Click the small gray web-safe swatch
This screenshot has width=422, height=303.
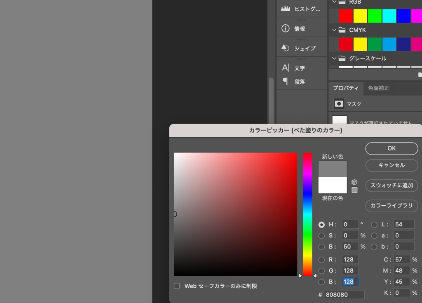354,190
